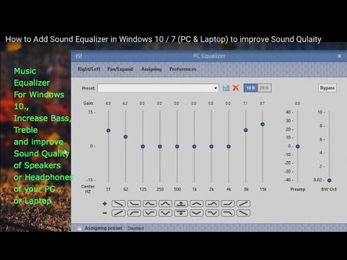Click the PC Equalizer app icon in title bar
This screenshot has height=260, width=347.
tap(79, 56)
